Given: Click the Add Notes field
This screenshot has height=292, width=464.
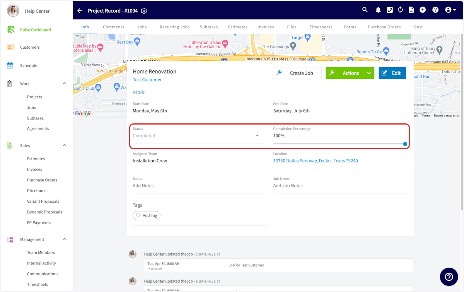Looking at the screenshot, I should (x=200, y=186).
